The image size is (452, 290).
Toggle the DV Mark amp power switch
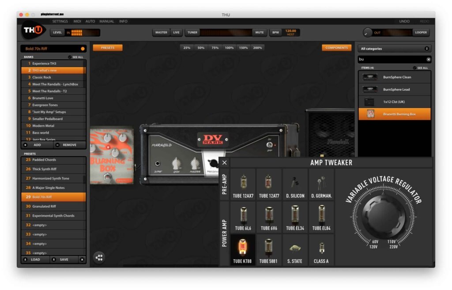click(269, 145)
